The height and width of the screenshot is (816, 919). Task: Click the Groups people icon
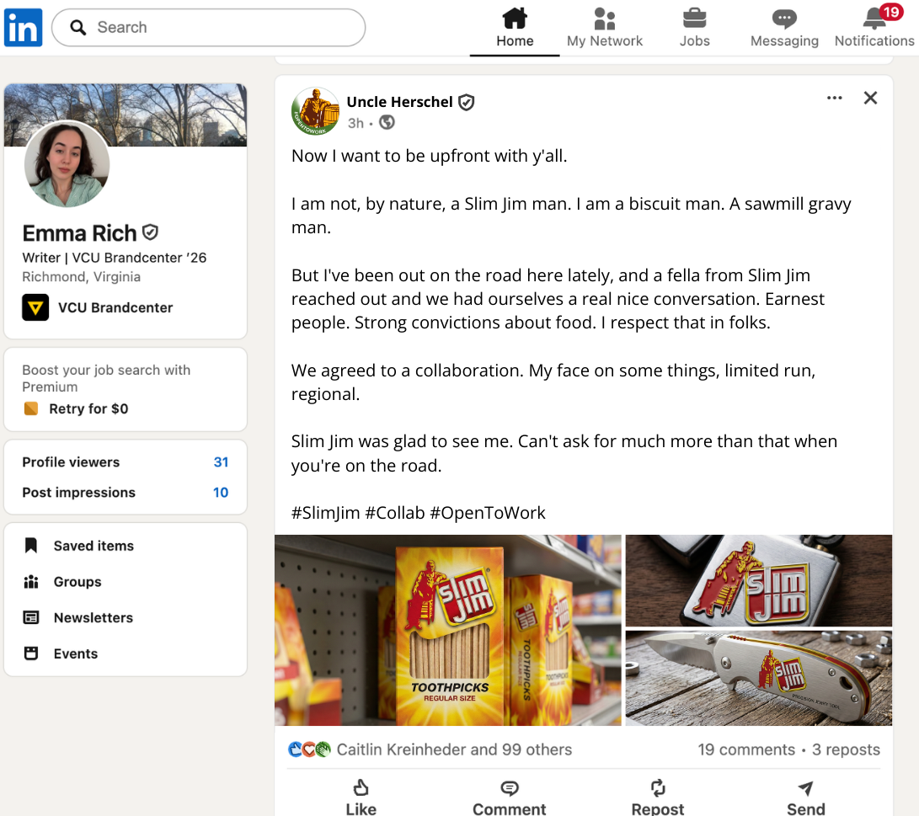(x=31, y=582)
